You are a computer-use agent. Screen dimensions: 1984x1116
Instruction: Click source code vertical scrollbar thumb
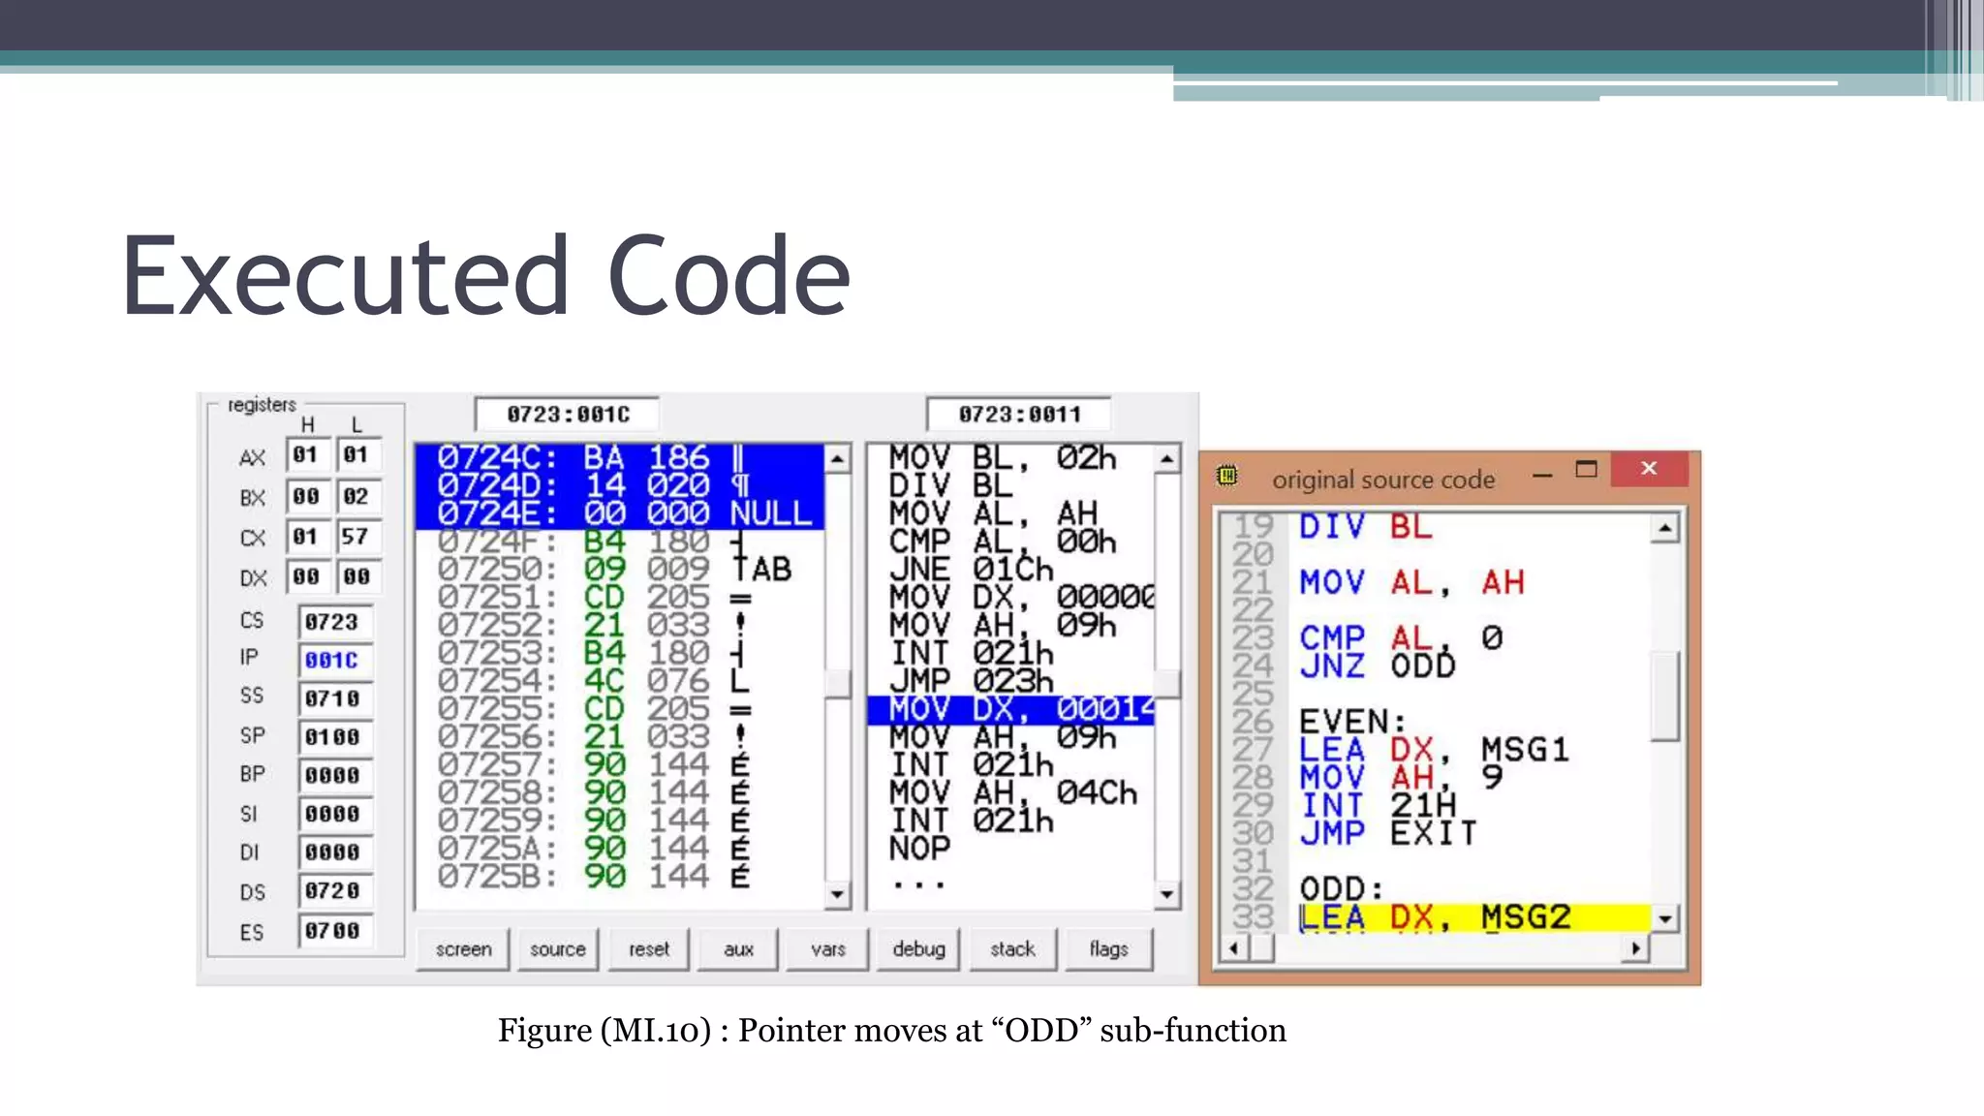pyautogui.click(x=1664, y=696)
